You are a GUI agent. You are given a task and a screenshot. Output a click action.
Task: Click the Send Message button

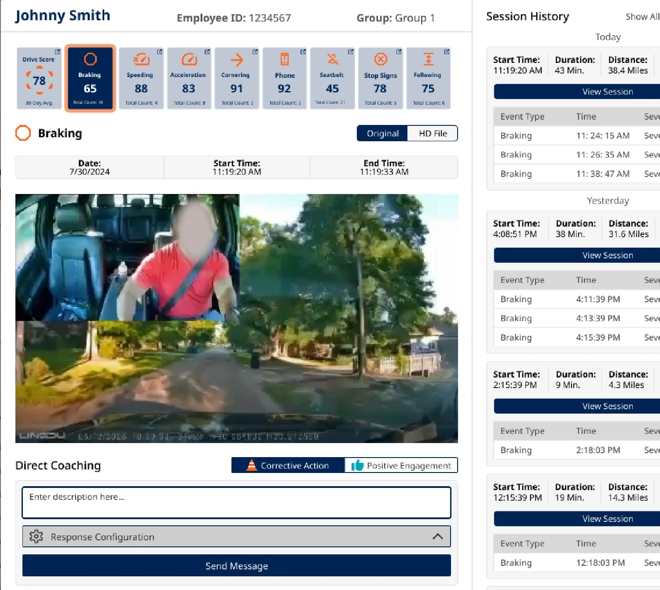237,565
